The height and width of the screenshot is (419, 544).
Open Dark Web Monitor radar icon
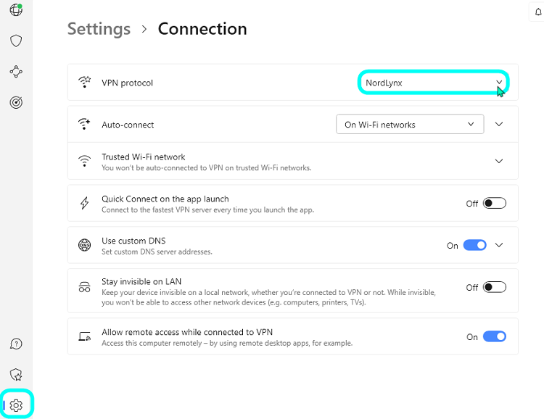point(16,103)
